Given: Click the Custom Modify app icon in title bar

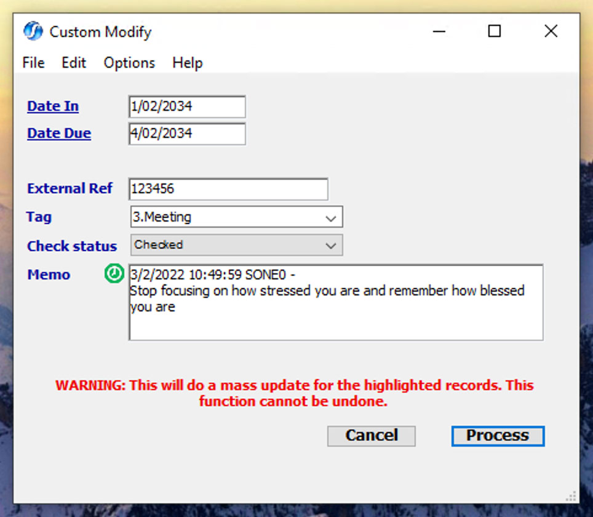Looking at the screenshot, I should (x=33, y=31).
